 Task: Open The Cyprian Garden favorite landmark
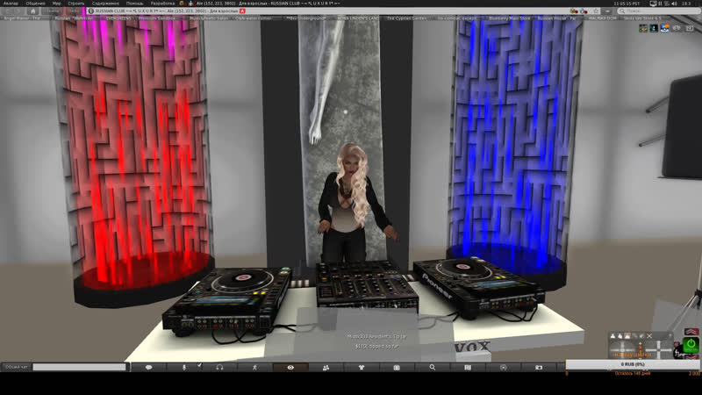coord(406,18)
